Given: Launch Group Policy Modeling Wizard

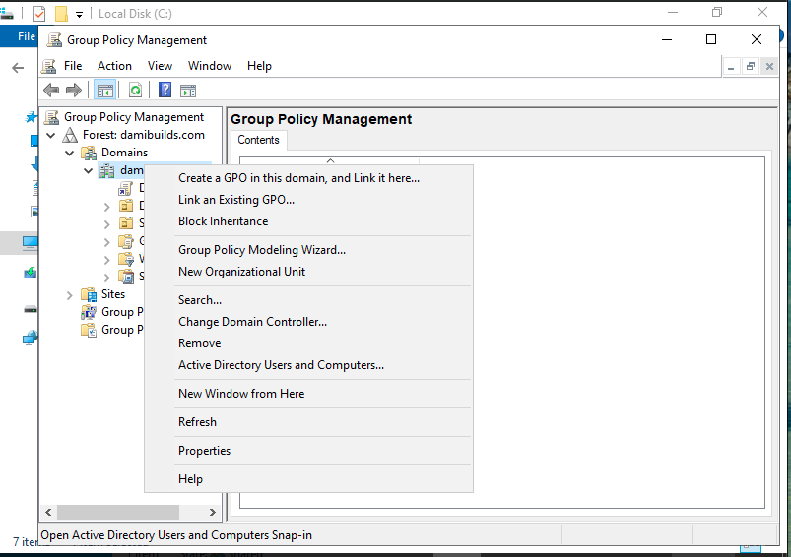Looking at the screenshot, I should pos(262,250).
